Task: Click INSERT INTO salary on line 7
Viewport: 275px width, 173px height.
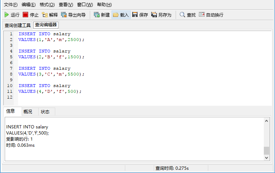Action: pos(44,68)
